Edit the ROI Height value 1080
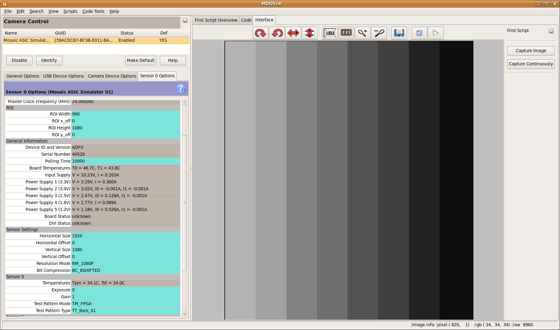 tap(126, 128)
